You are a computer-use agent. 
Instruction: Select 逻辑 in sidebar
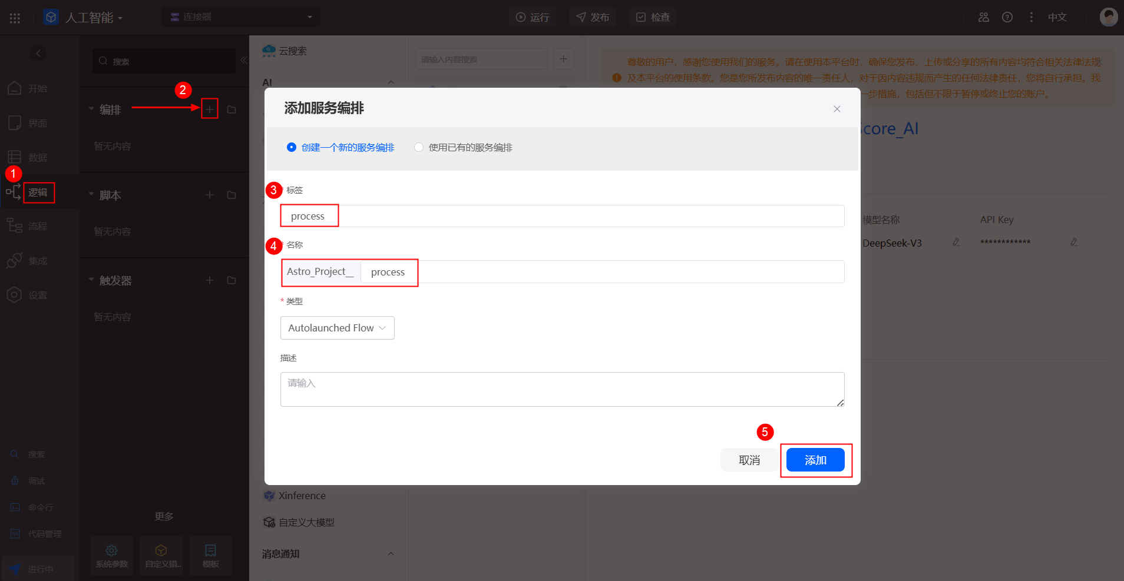tap(38, 192)
